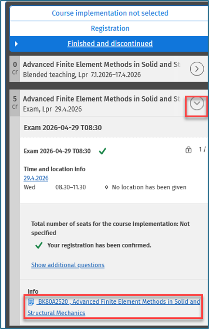This screenshot has height=329, width=209.
Task: Click the 5 cr Exam course title
Action: click(101, 99)
